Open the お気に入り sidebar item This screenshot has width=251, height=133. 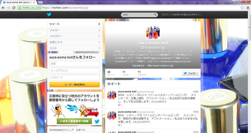[x=75, y=42]
